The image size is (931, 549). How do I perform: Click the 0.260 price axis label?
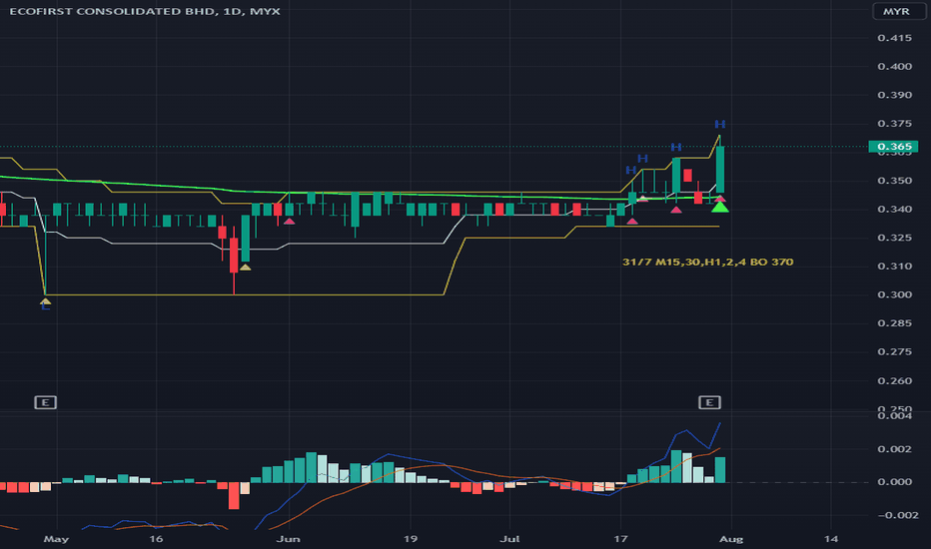[894, 381]
